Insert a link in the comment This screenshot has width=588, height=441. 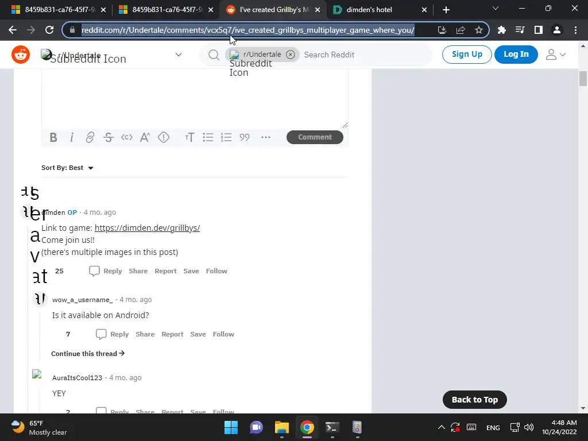(90, 137)
